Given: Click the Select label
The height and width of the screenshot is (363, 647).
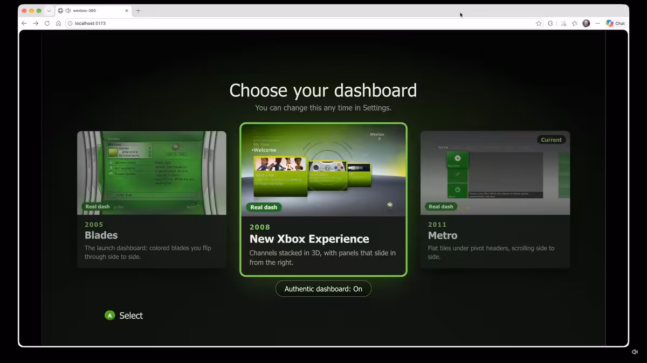Looking at the screenshot, I should point(131,316).
